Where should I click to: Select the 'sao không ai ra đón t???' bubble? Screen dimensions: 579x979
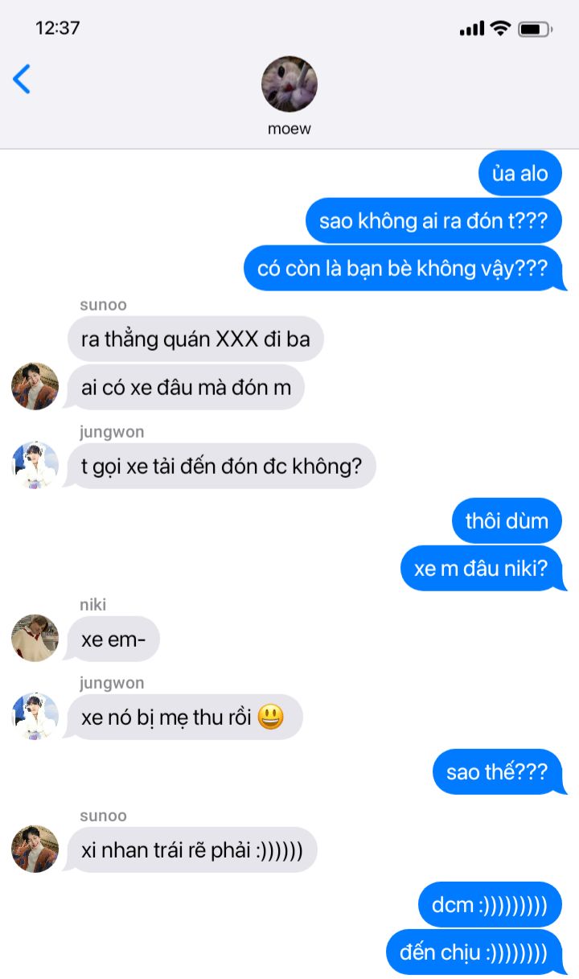(433, 220)
